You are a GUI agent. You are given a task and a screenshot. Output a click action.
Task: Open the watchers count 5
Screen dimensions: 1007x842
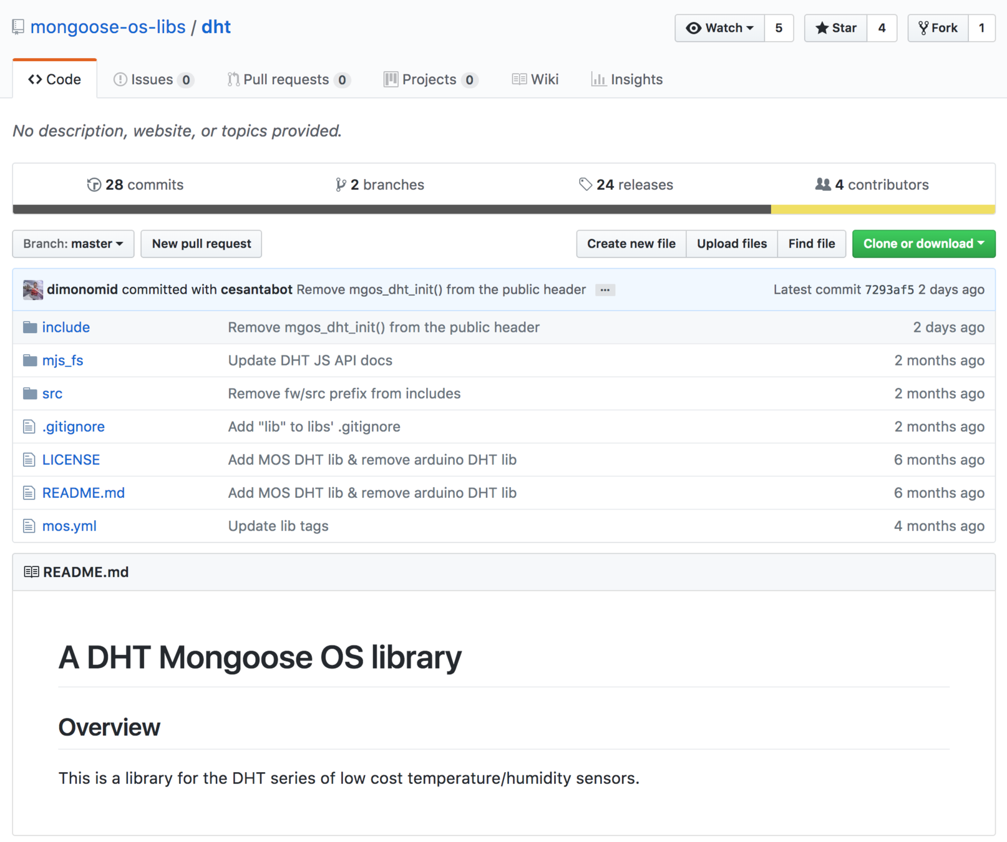779,28
